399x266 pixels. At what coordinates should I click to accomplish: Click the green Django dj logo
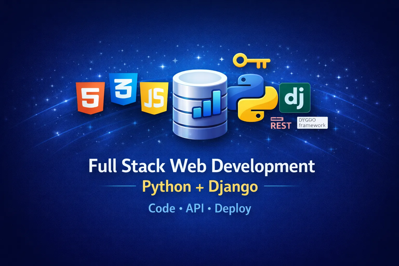coord(295,98)
